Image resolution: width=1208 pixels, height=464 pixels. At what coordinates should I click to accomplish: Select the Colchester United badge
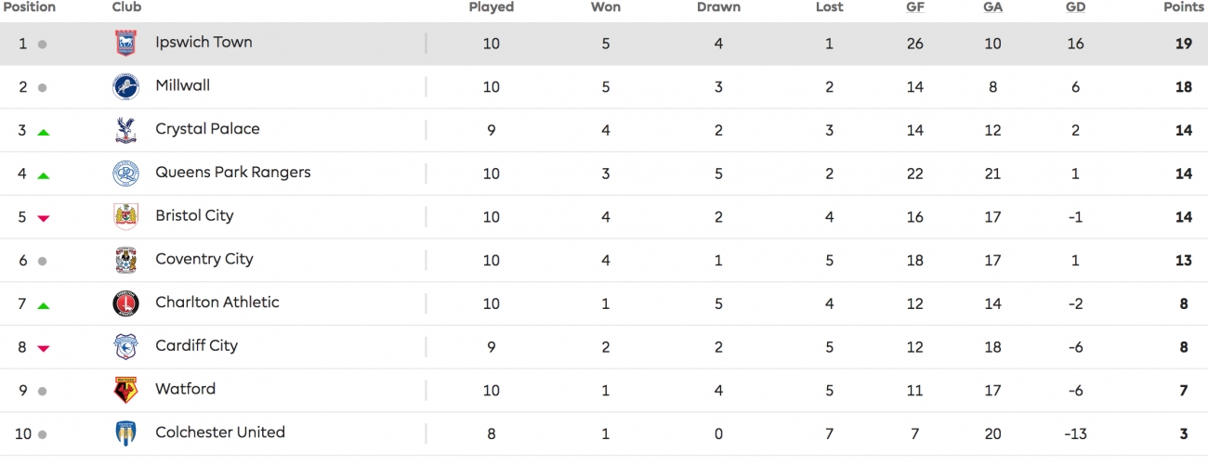point(125,433)
